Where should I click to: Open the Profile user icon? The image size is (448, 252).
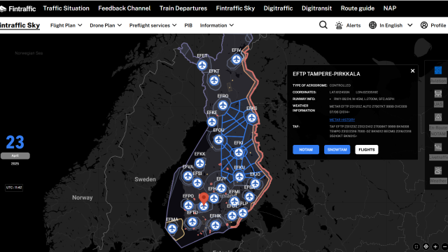click(424, 25)
